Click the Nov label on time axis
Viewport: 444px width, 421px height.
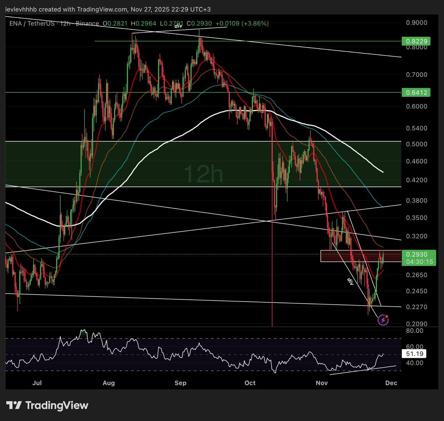[x=322, y=383]
